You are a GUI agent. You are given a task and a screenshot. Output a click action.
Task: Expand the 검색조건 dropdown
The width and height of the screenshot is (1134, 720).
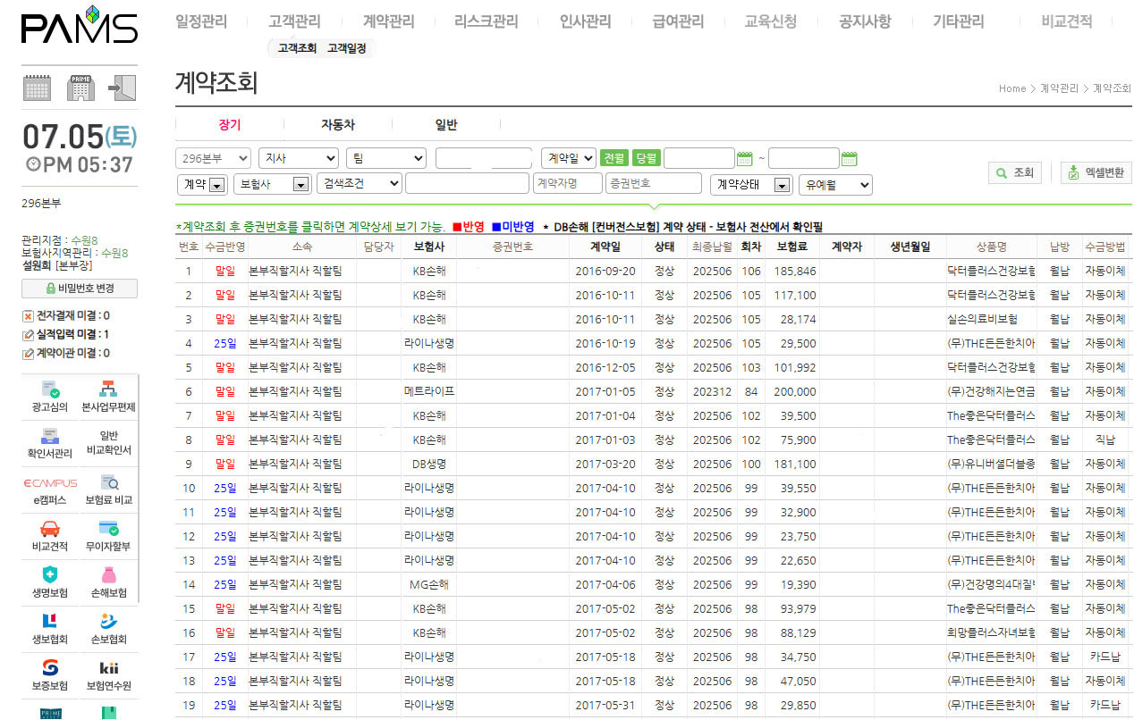pos(359,184)
